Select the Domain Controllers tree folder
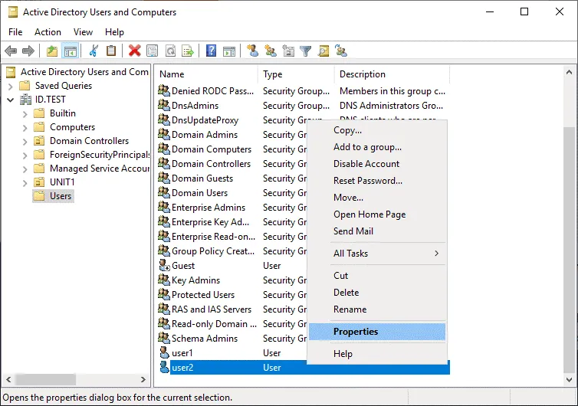 (89, 141)
